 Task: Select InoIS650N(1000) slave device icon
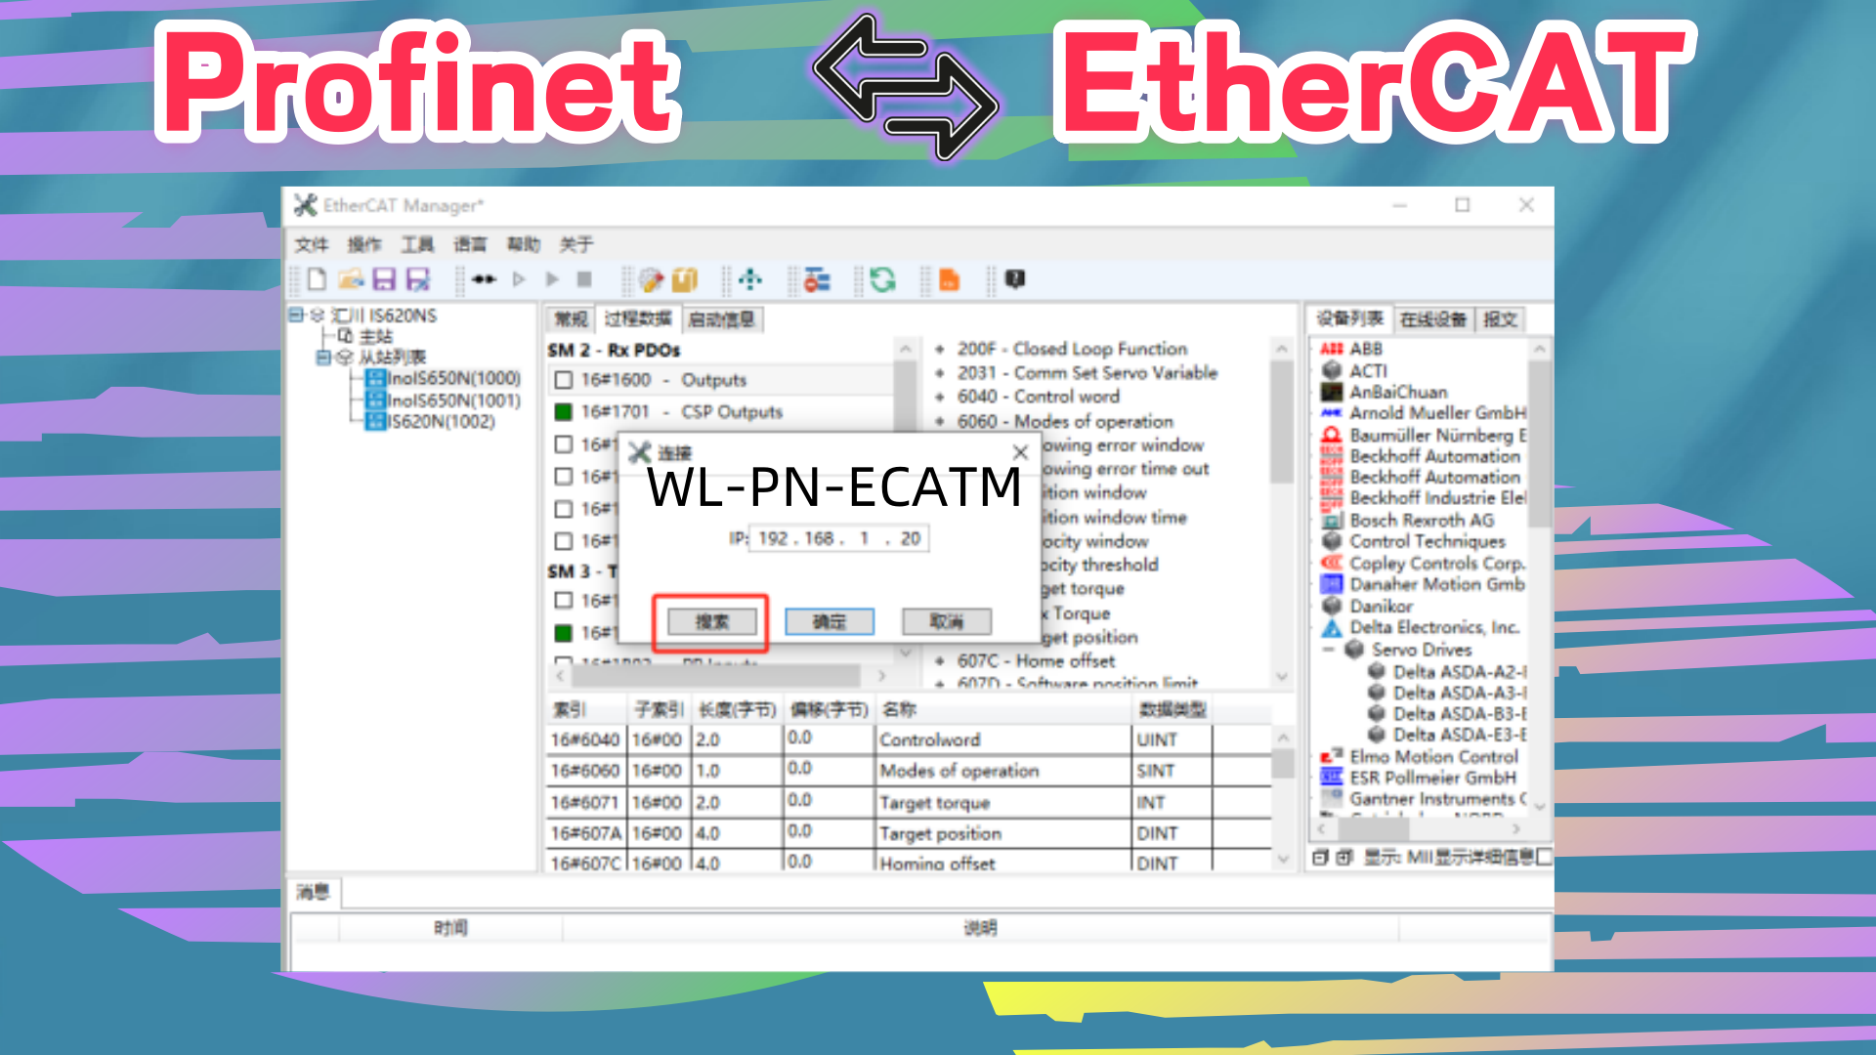pos(375,378)
